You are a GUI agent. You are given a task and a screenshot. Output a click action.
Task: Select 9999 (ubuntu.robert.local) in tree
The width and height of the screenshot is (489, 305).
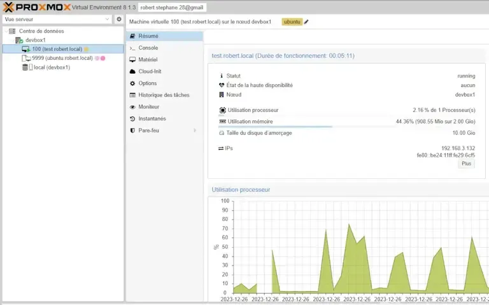(x=62, y=58)
